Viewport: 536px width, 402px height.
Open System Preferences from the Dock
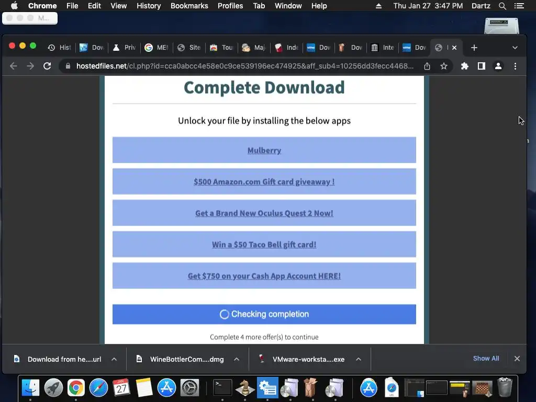(x=189, y=388)
